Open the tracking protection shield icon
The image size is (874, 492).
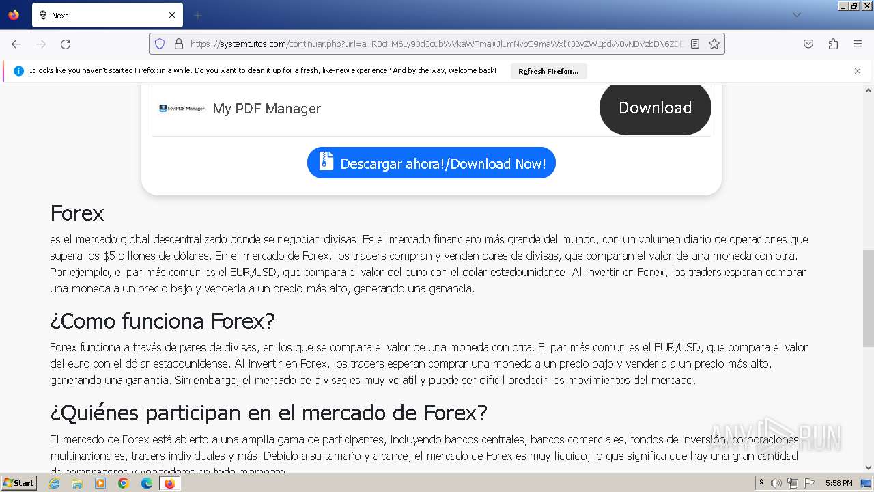click(160, 44)
